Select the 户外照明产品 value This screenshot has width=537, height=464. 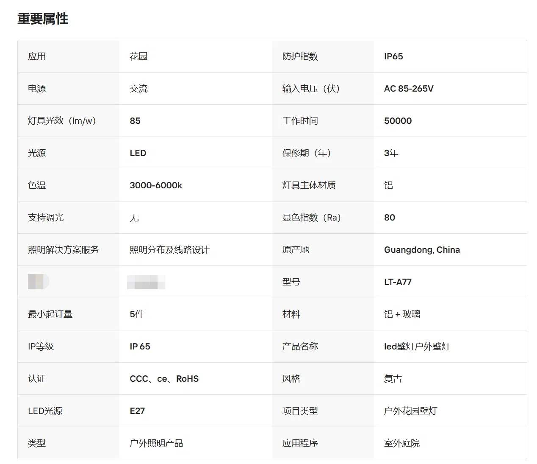tap(156, 443)
